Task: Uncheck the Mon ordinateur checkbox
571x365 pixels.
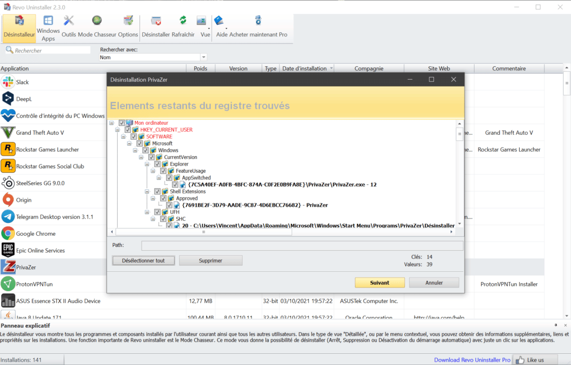Action: tap(122, 123)
